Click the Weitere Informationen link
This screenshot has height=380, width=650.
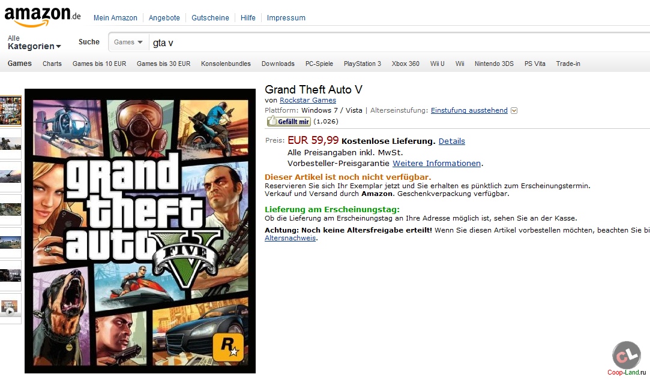[x=436, y=164]
